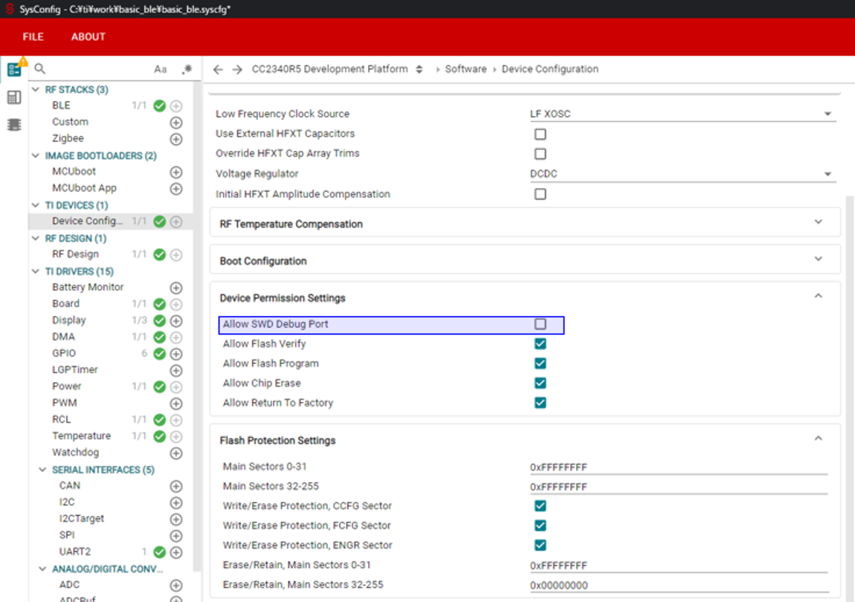The image size is (855, 602).
Task: Add an SPI interface instance
Action: pos(176,536)
